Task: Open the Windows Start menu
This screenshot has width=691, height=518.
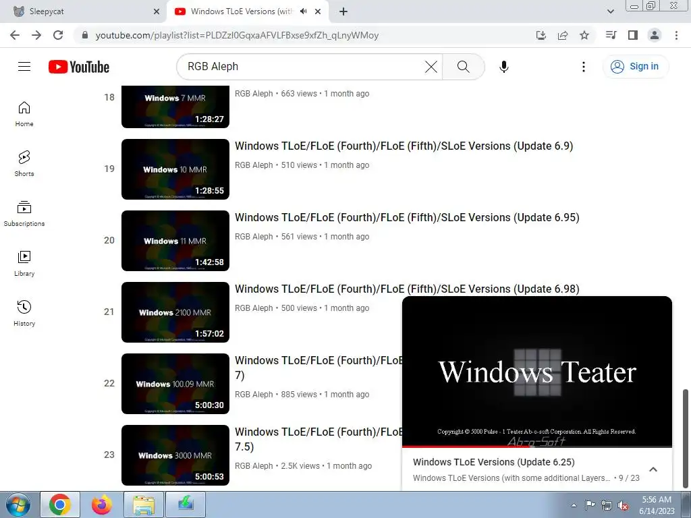Action: coord(18,505)
